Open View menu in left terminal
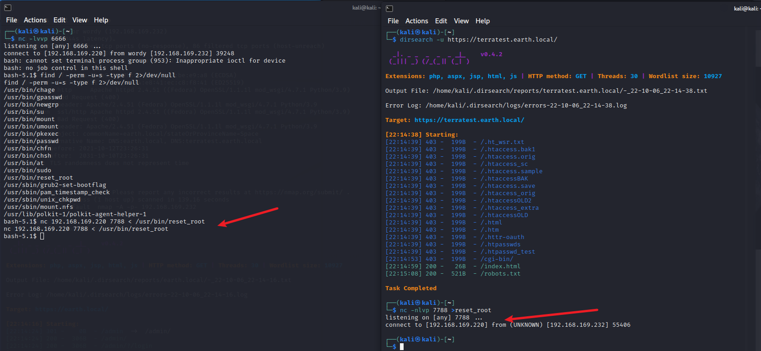The image size is (761, 351). tap(80, 20)
